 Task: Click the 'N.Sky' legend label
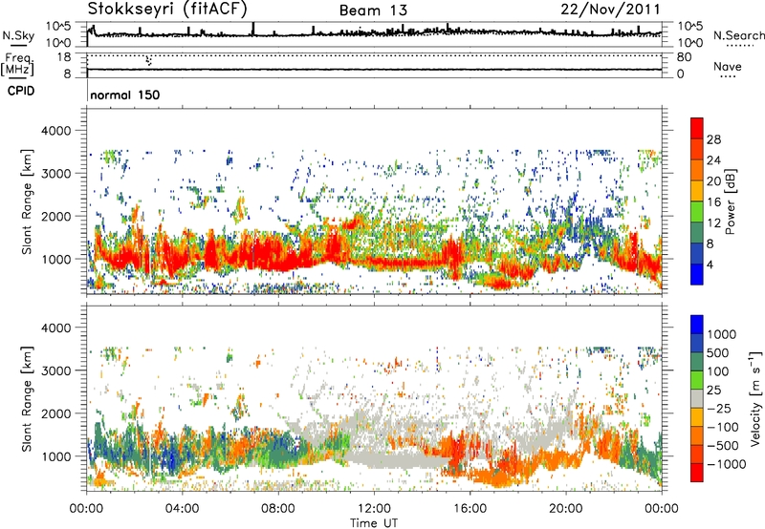pyautogui.click(x=18, y=35)
